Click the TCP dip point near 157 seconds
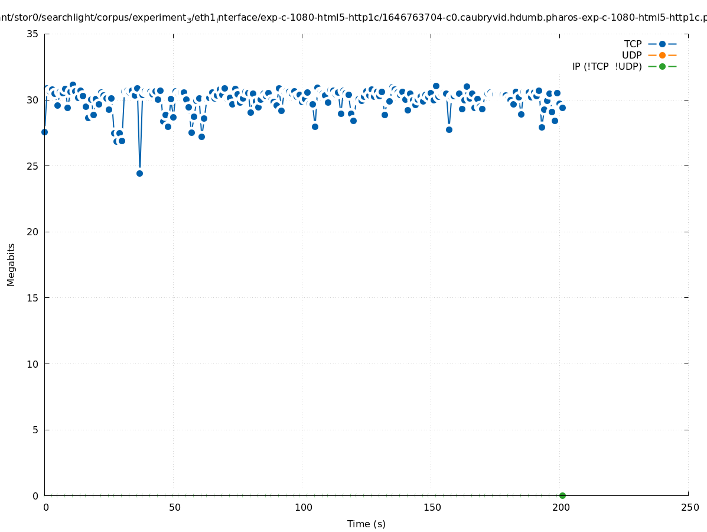 (x=449, y=129)
